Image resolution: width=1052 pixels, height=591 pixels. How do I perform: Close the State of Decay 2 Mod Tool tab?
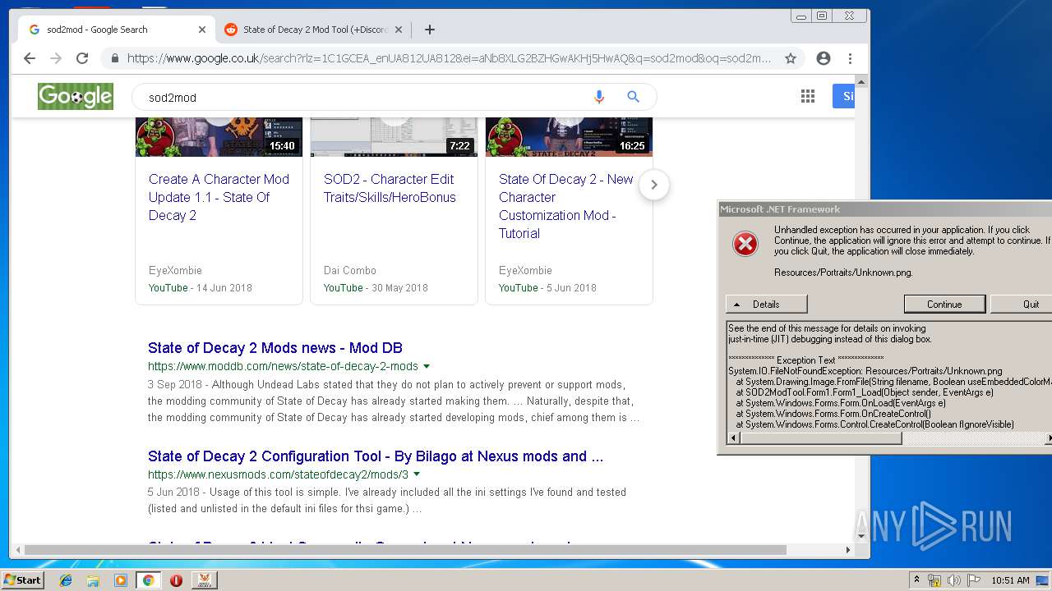tap(399, 30)
